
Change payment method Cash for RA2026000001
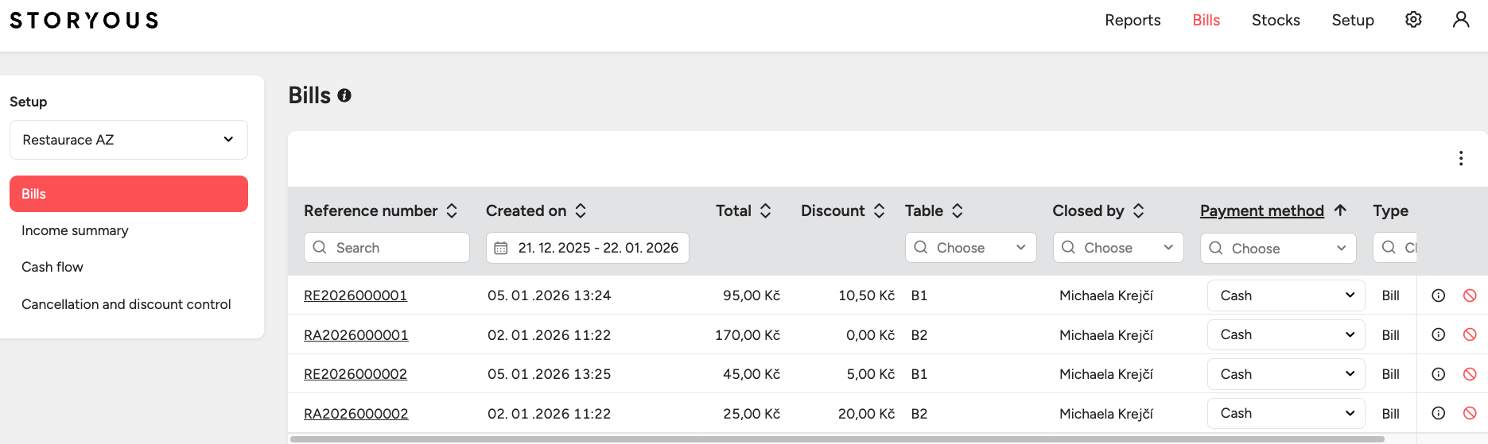[1286, 334]
